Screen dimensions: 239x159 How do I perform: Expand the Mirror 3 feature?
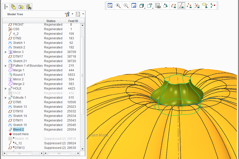point(6,52)
